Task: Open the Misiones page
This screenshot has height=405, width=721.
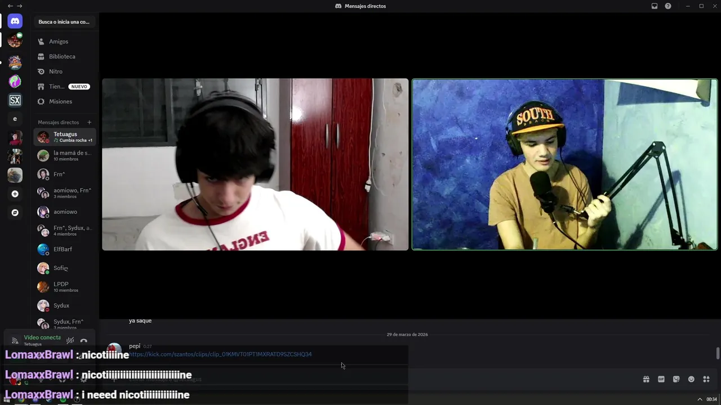Action: 65,101
